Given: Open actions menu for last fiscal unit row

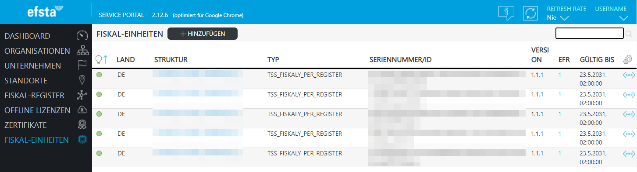Looking at the screenshot, I should (629, 154).
